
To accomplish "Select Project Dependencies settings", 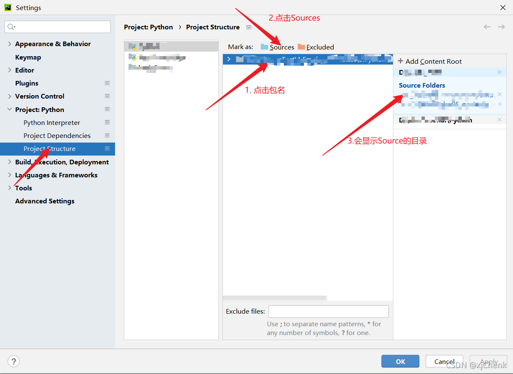I will click(57, 135).
